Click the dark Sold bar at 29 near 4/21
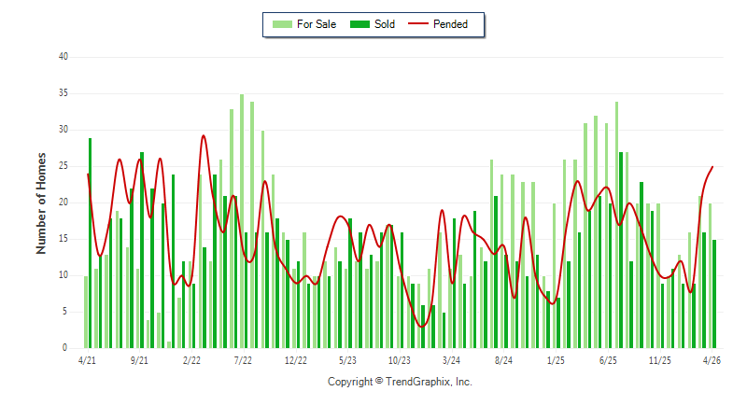The image size is (747, 405). [90, 243]
